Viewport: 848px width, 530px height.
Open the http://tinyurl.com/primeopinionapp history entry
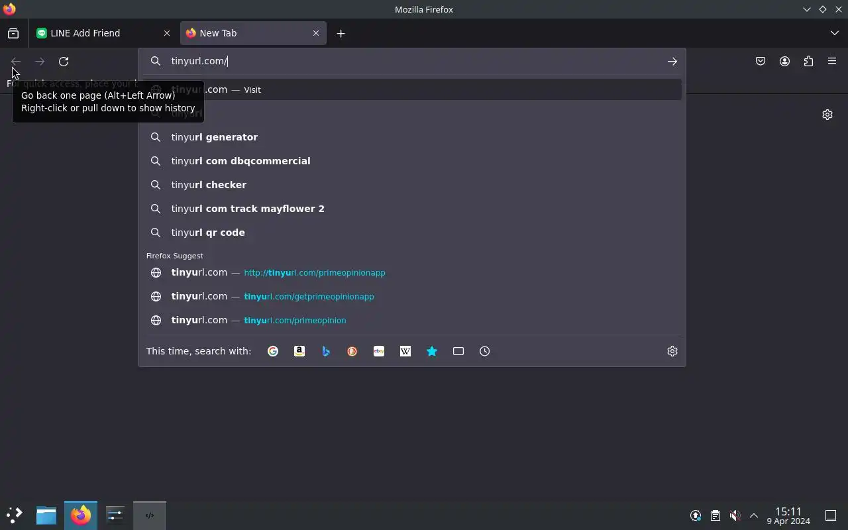point(412,272)
